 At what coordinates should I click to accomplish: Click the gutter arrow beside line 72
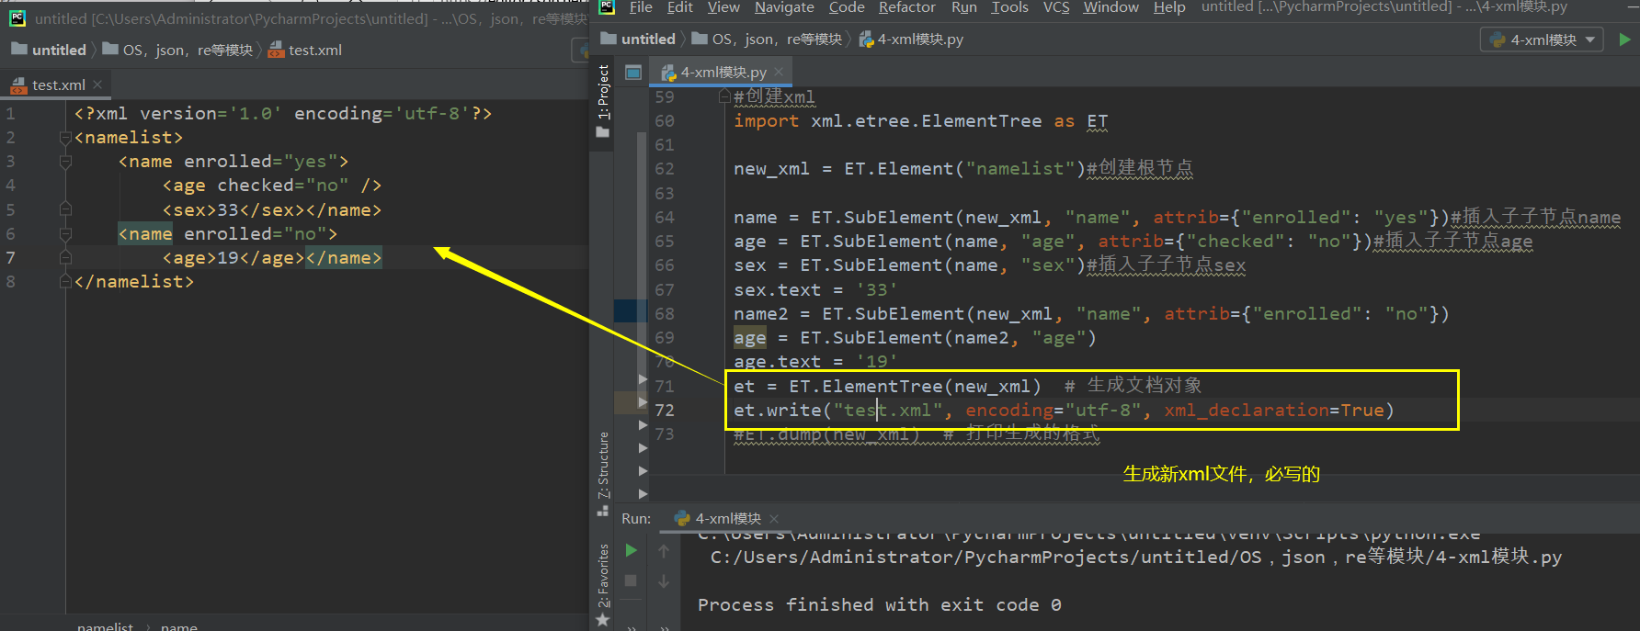(643, 401)
